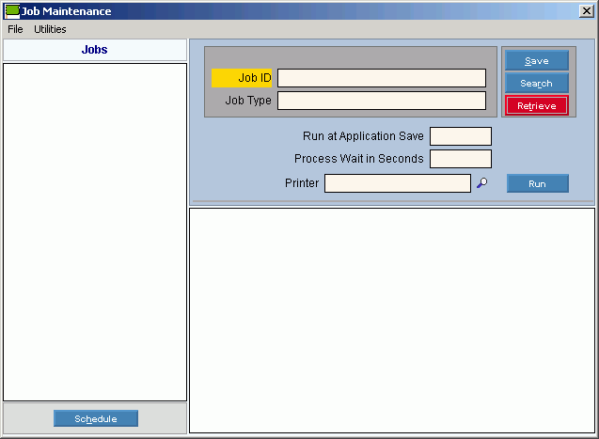This screenshot has height=439, width=599.
Task: Open the File menu
Action: pyautogui.click(x=15, y=29)
